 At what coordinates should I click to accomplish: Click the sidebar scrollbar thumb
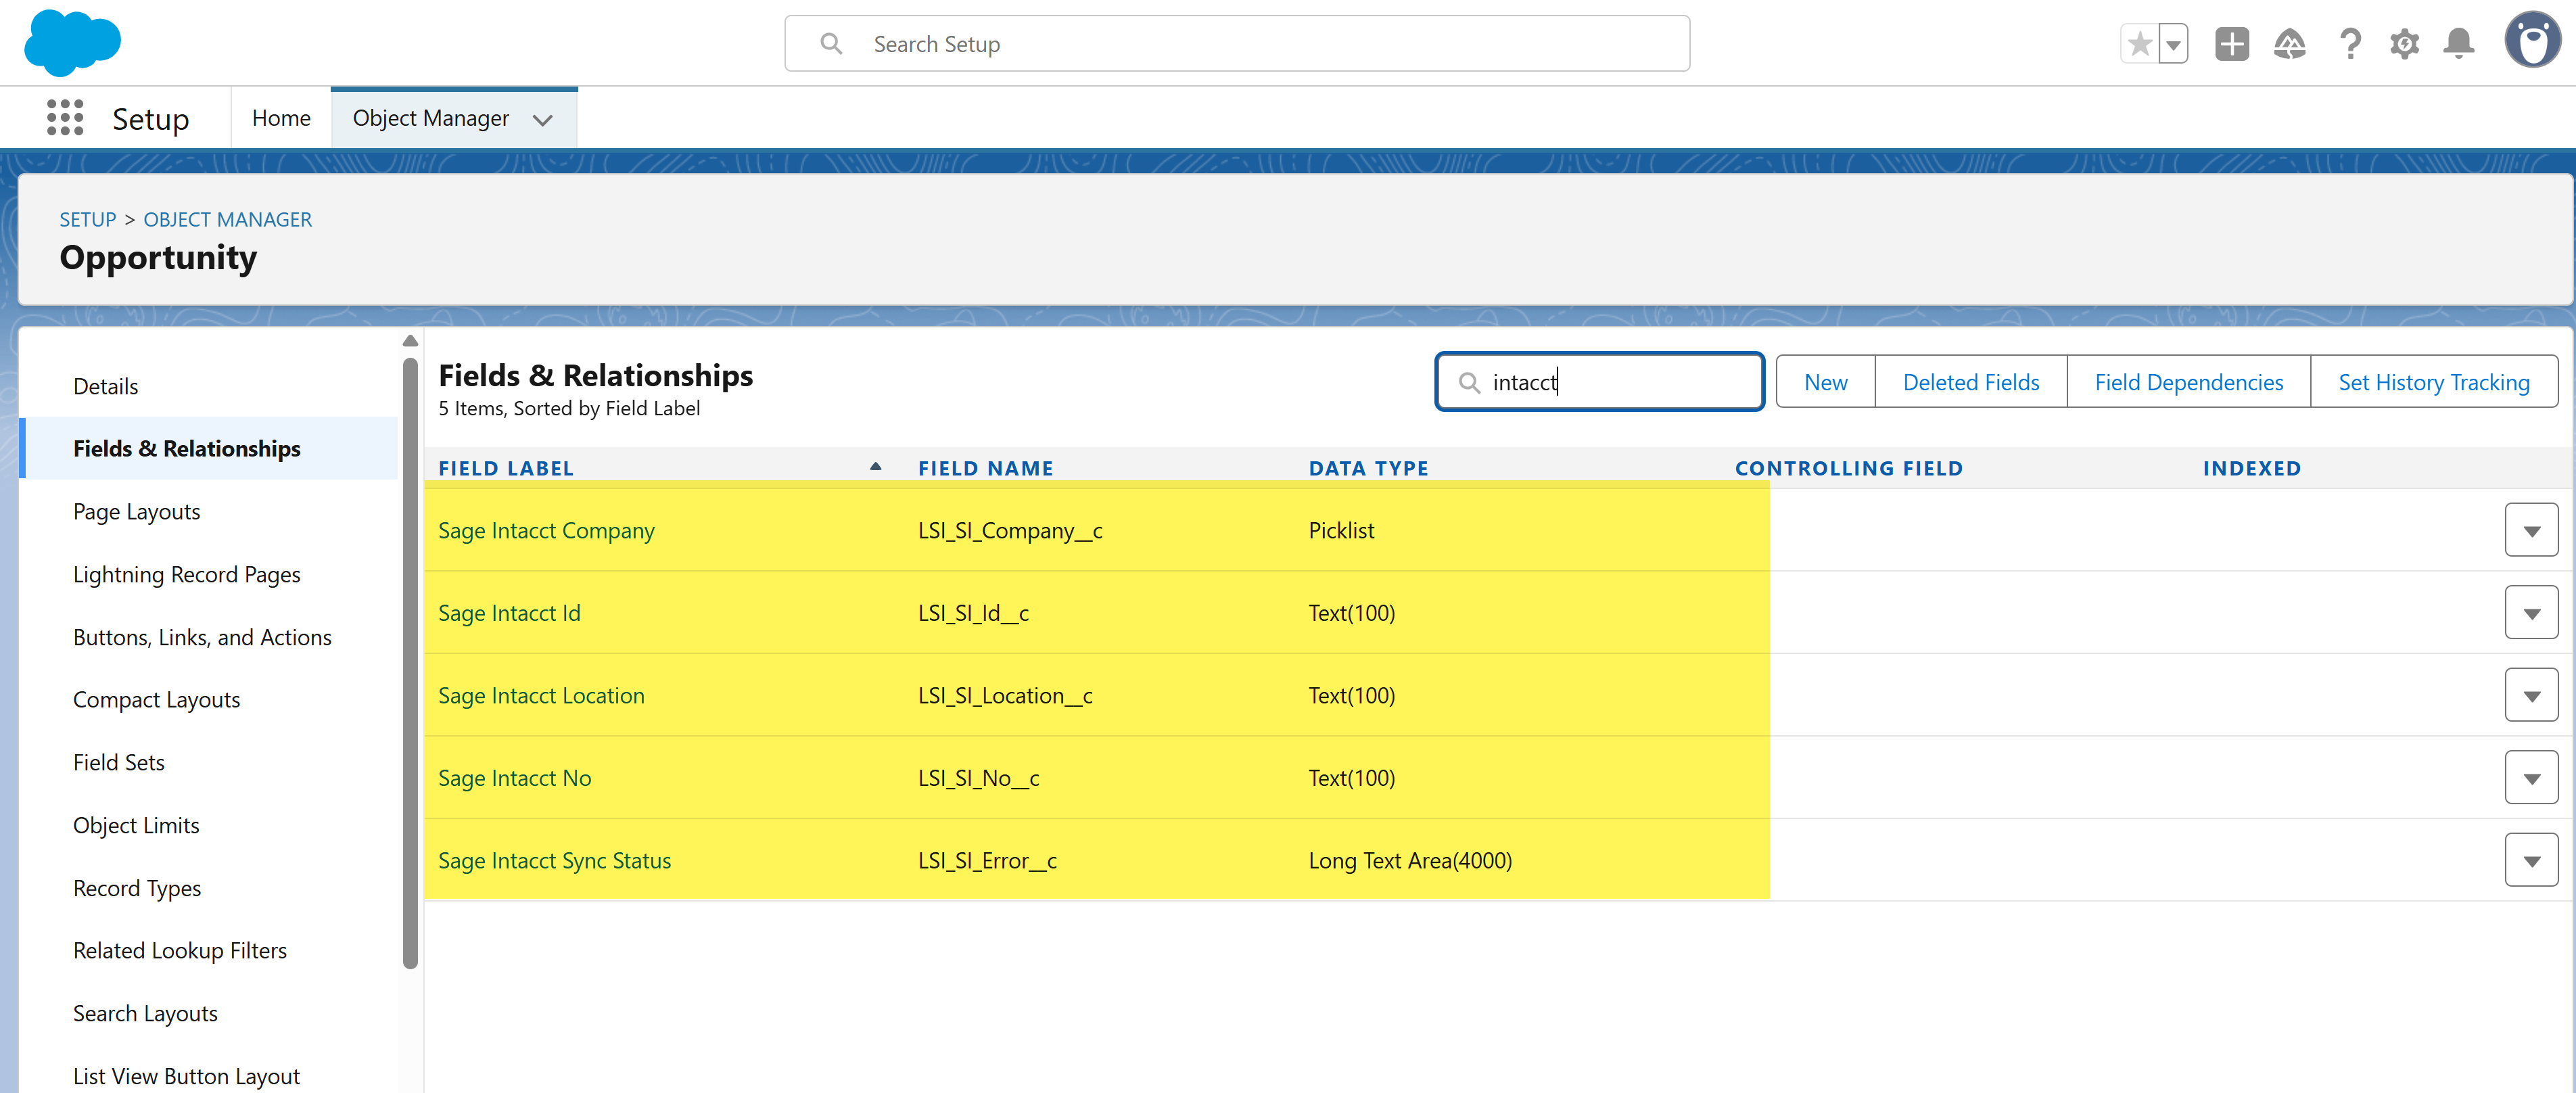pyautogui.click(x=410, y=663)
